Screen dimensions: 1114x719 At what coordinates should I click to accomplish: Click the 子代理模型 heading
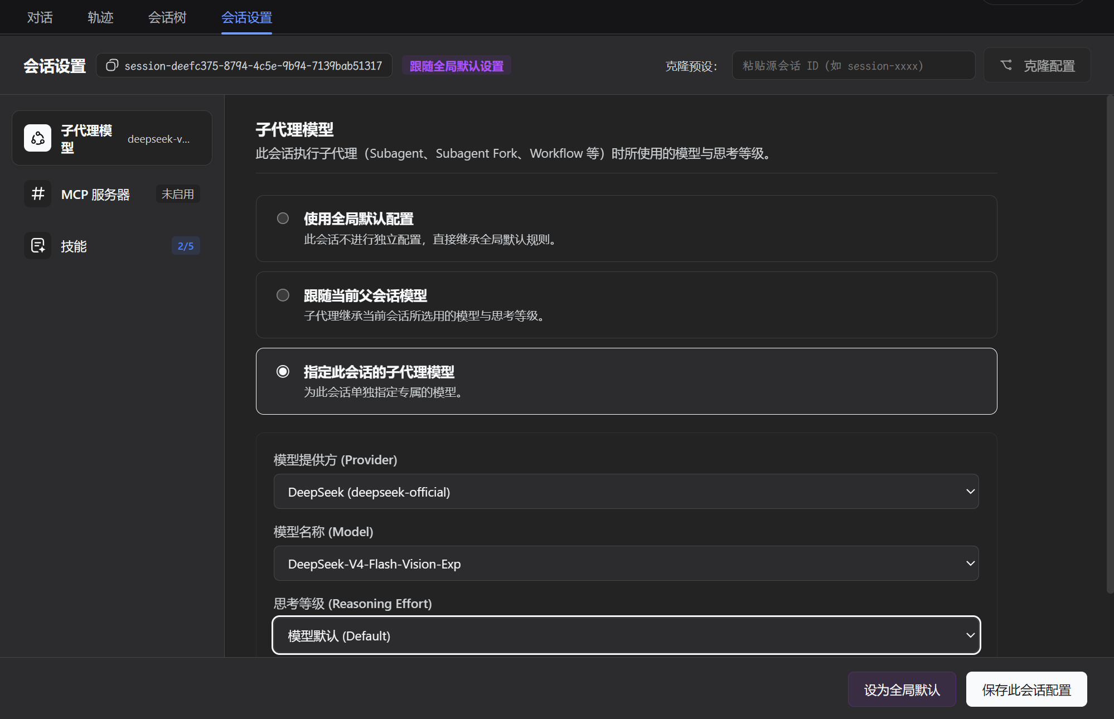(x=294, y=130)
